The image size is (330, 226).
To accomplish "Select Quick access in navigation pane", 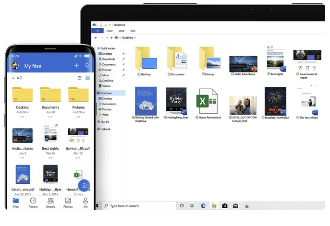I will [x=106, y=48].
